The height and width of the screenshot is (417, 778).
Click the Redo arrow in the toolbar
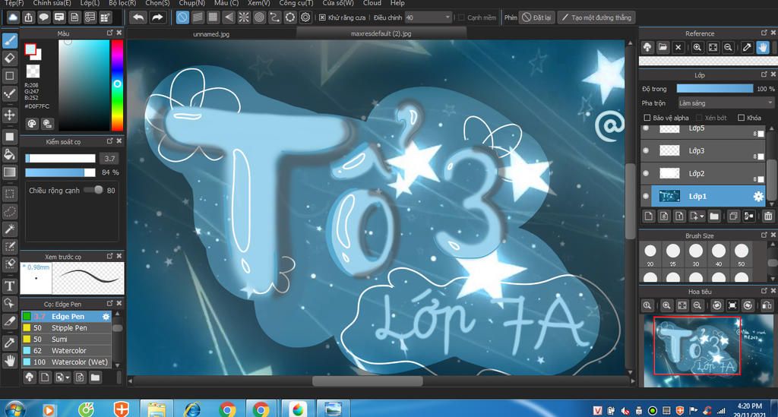coord(157,17)
